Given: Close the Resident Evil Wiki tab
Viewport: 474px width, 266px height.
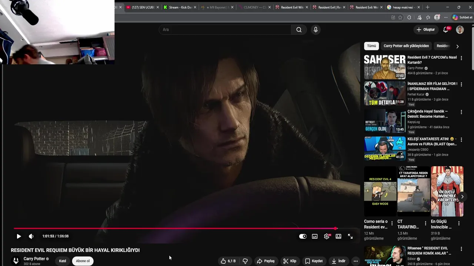Looking at the screenshot, I should (307, 7).
